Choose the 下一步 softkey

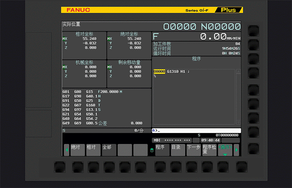(193, 150)
